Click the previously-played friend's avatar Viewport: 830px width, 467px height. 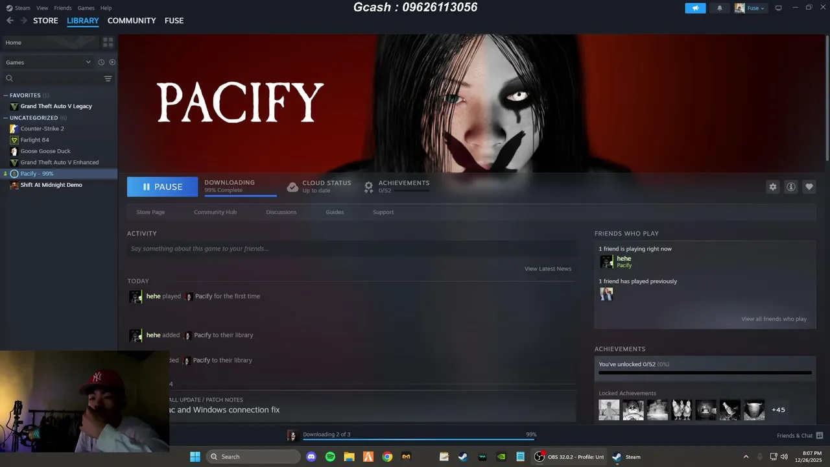click(606, 294)
